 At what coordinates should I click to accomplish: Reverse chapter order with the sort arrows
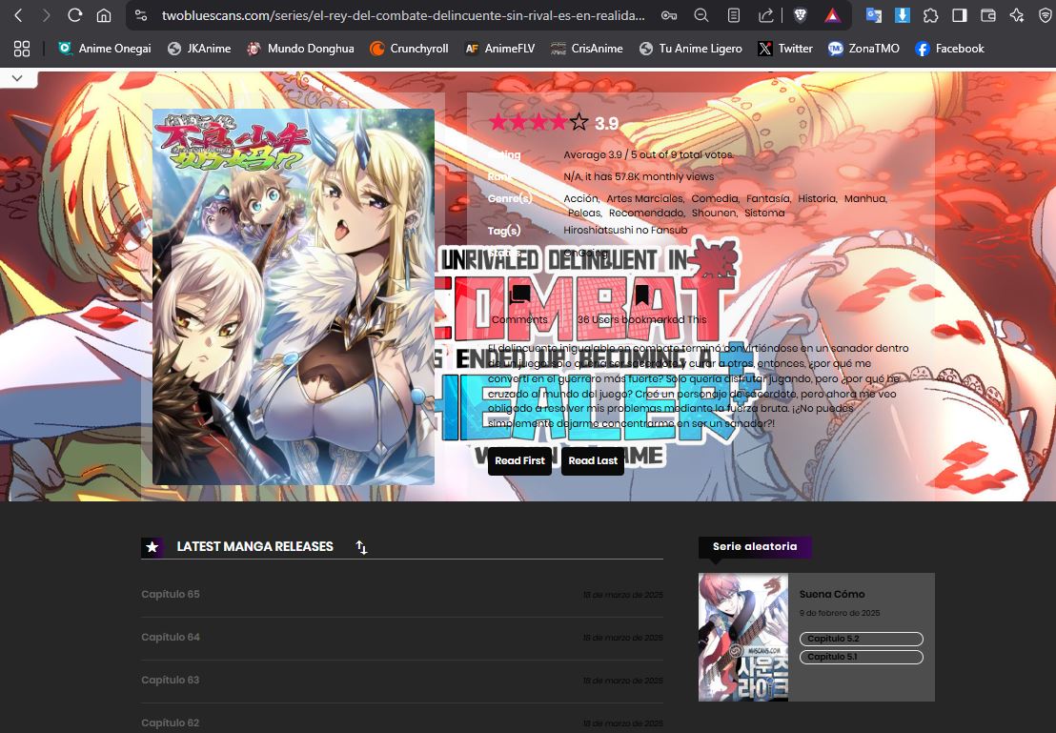361,547
